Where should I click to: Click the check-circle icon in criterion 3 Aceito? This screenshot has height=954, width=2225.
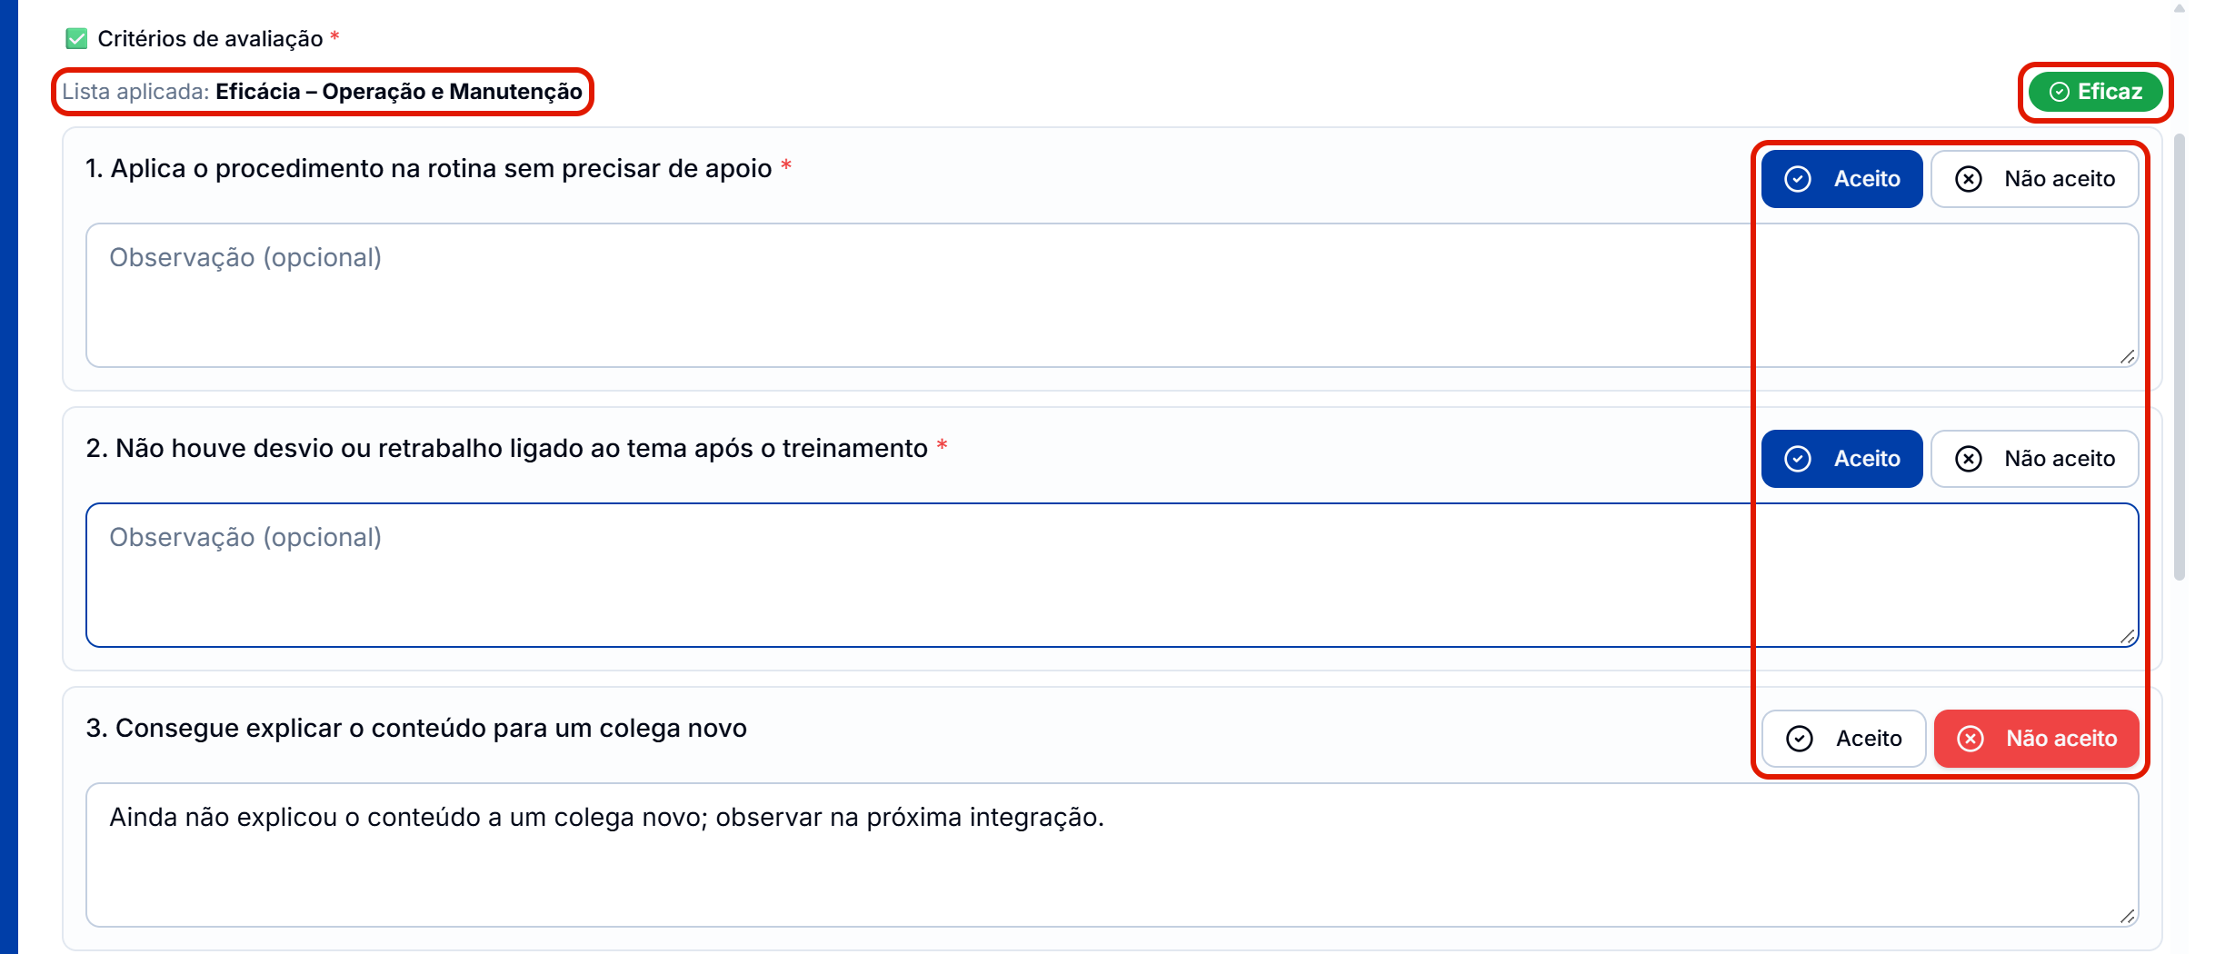1800,739
